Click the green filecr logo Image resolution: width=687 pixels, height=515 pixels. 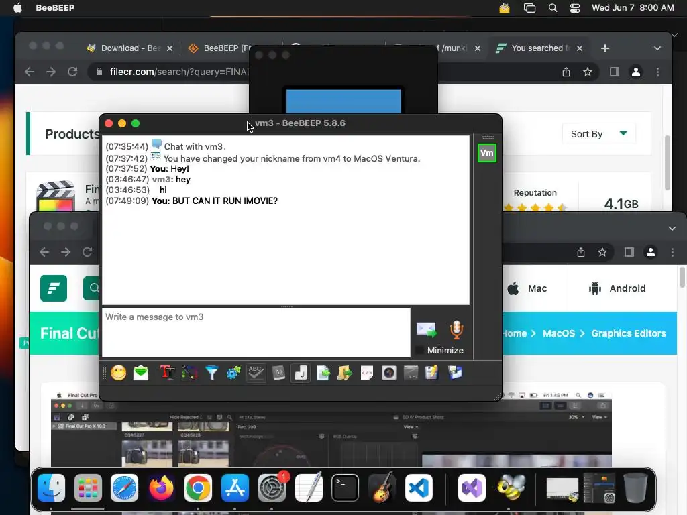pyautogui.click(x=54, y=288)
